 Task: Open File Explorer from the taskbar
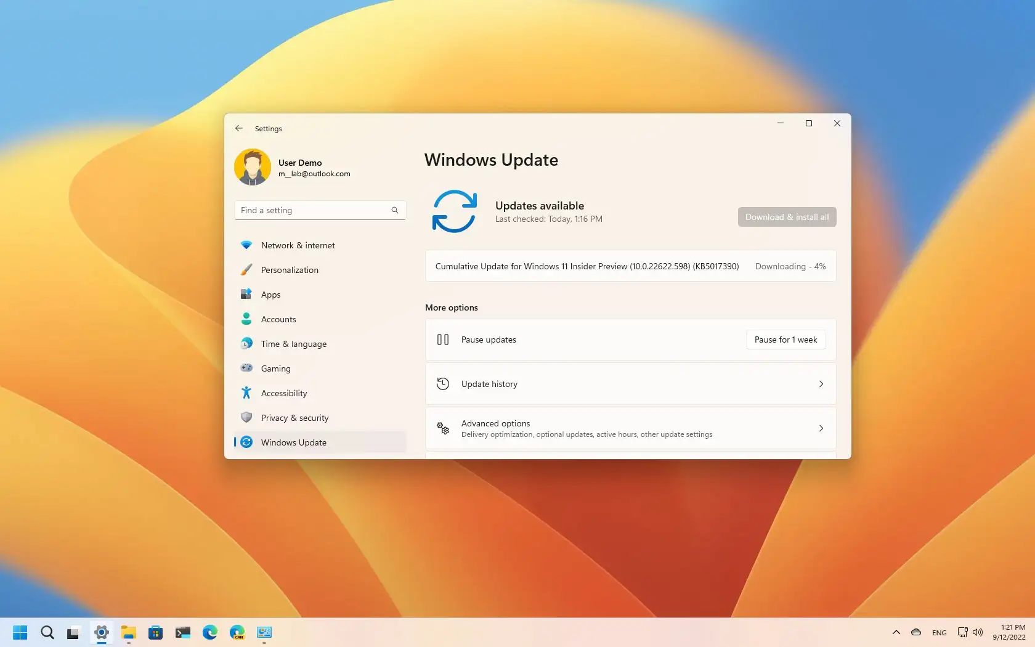click(129, 632)
